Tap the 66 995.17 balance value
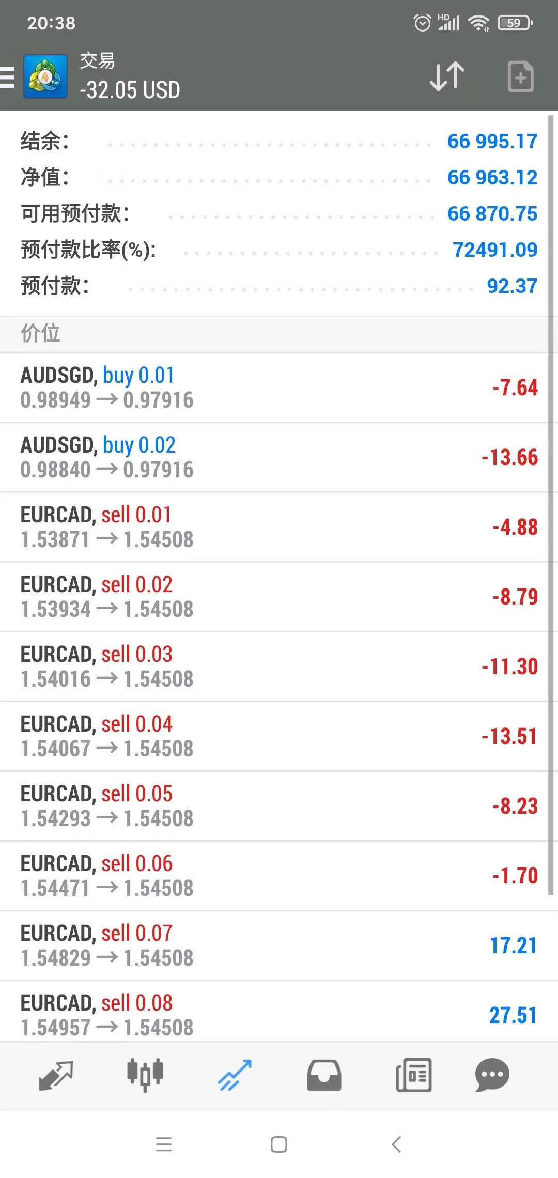Viewport: 558px width, 1178px height. 492,141
